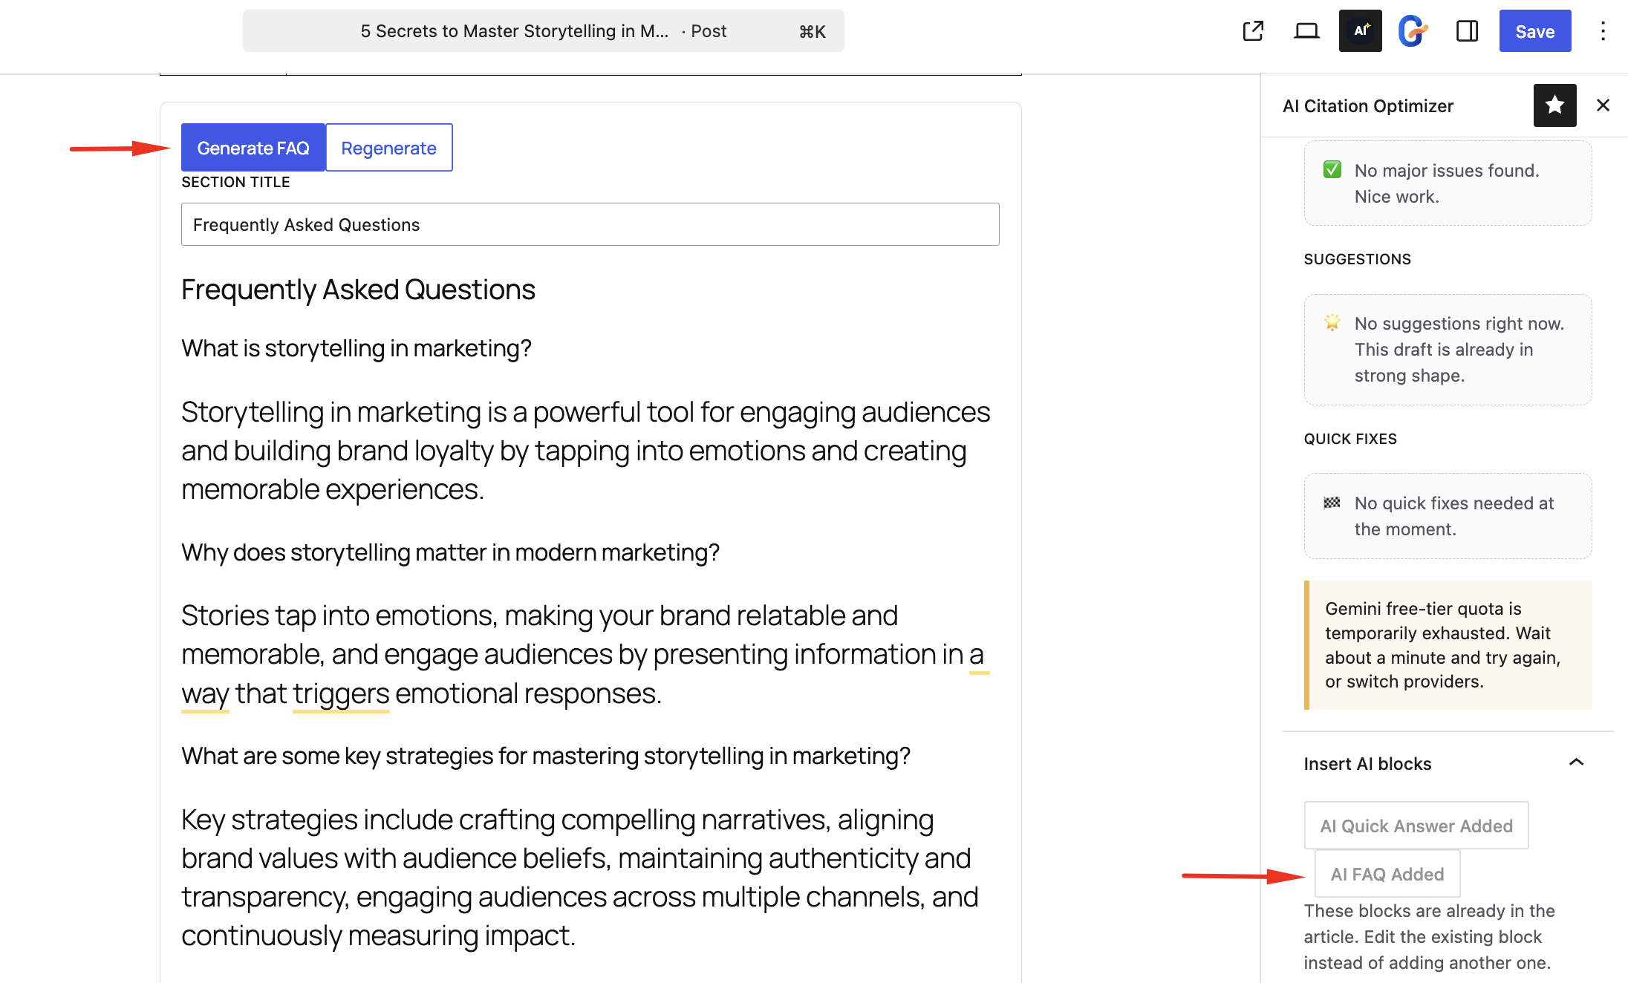Select 'Why does storytelling matter in modern marketing?'
This screenshot has width=1628, height=983.
coord(450,552)
